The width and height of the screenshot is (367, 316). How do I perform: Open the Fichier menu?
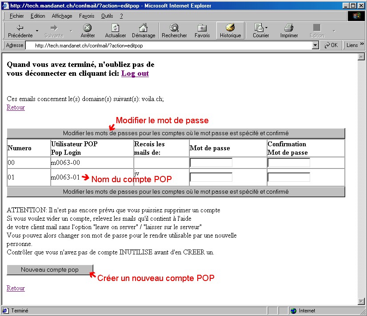click(17, 16)
